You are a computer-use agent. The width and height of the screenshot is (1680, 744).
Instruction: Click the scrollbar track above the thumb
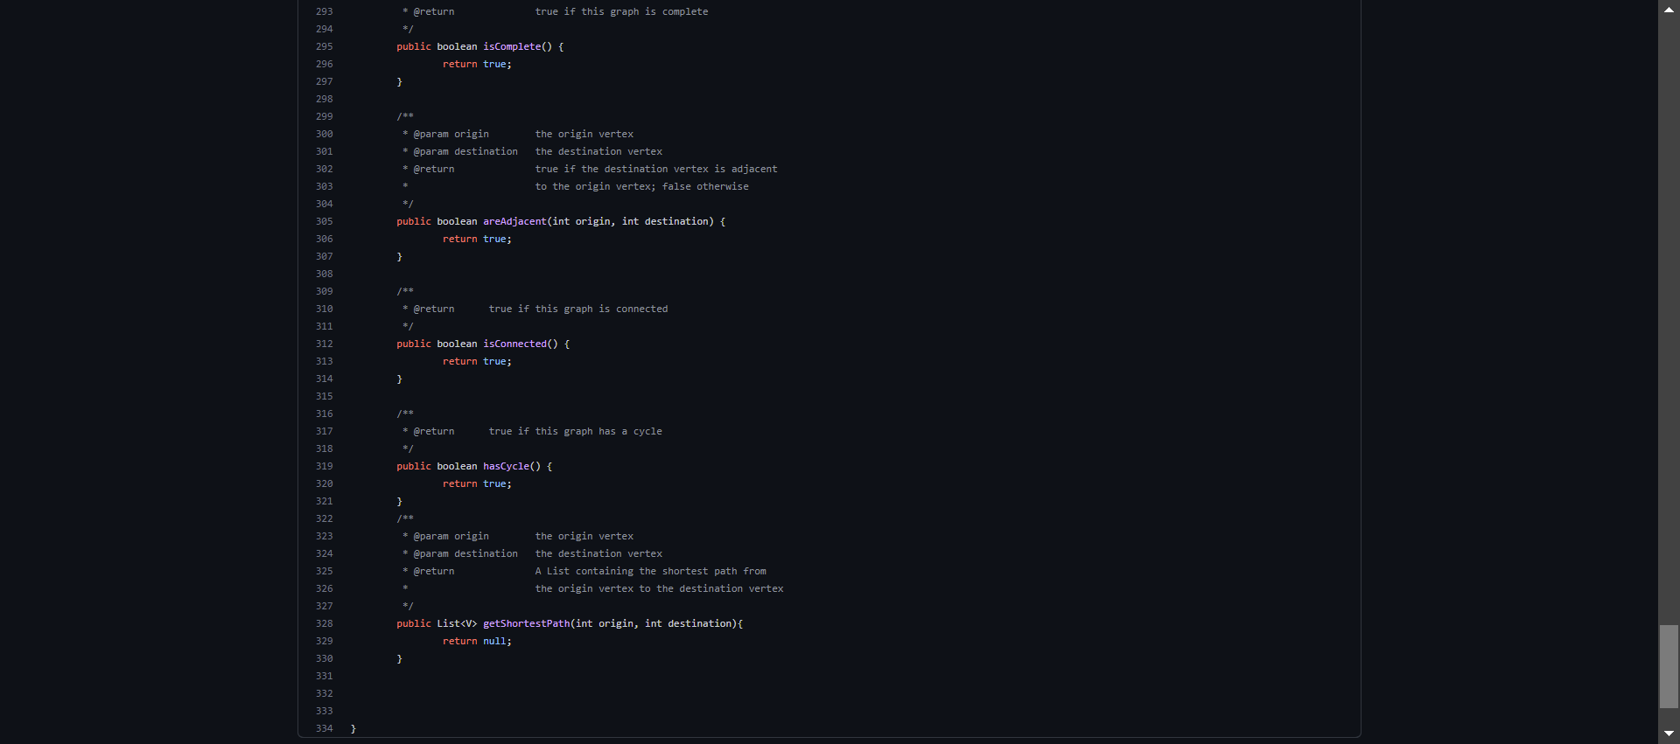pyautogui.click(x=1669, y=322)
